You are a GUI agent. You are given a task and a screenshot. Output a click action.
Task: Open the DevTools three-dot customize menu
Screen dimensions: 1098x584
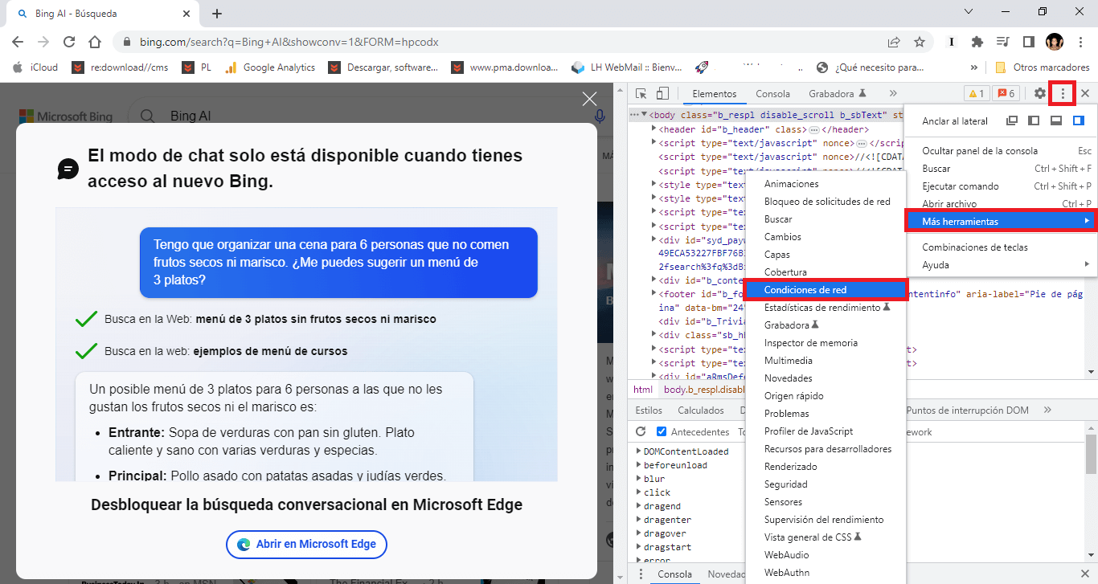click(x=1063, y=94)
